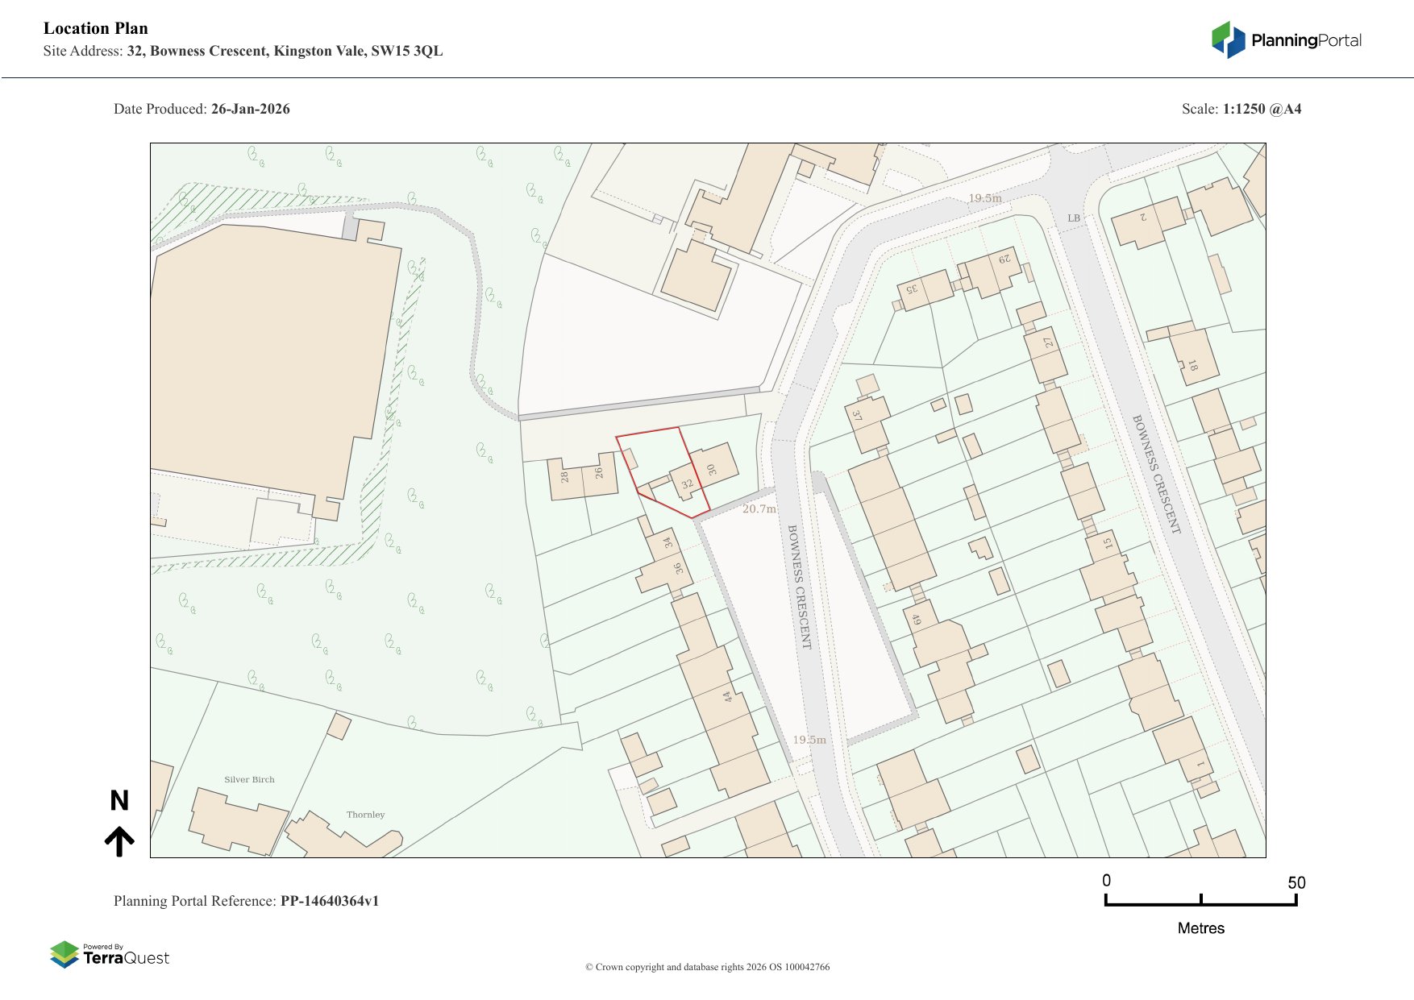Viewport: 1414px width, 1000px height.
Task: Click the scale bar's 50 metre mark
Action: click(1295, 883)
